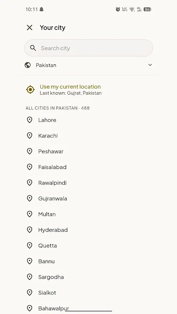Close the Your city screen
Image resolution: width=177 pixels, height=314 pixels.
[x=29, y=27]
